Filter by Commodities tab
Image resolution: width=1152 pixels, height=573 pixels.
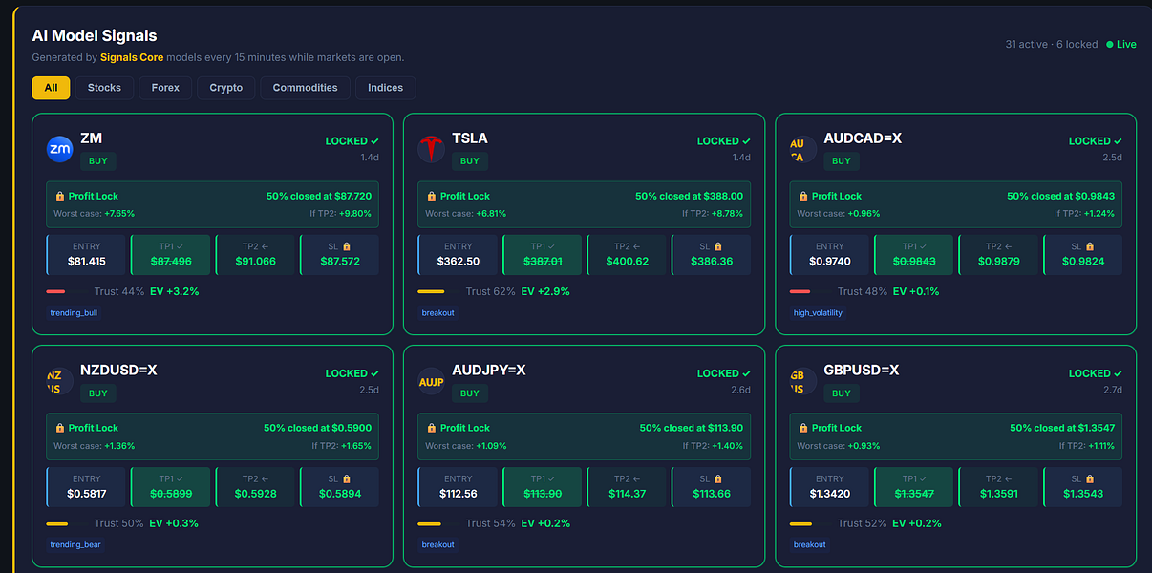coord(305,88)
